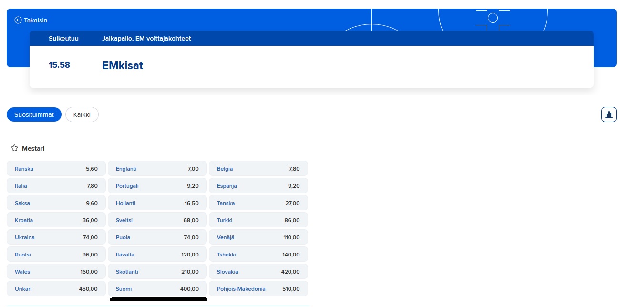Star the Mestari market as favorite
Screen dimensions: 619x307
(x=14, y=148)
